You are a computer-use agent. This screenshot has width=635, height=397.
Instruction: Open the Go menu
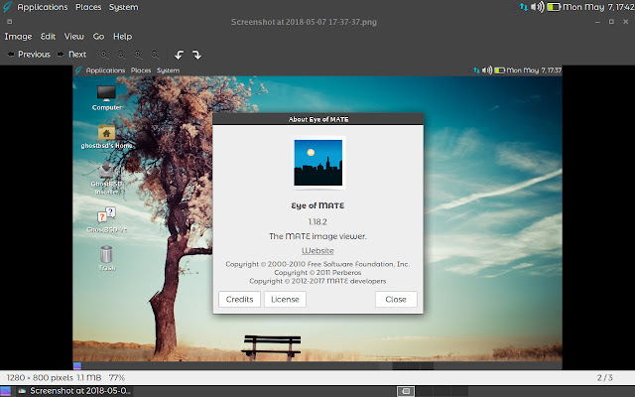pos(98,37)
